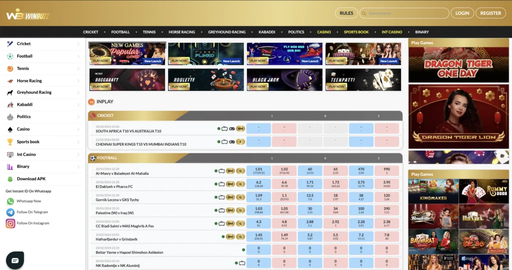This screenshot has height=270, width=512.
Task: Click TV icon for NK Radomlje v NK Aluminij
Action: coord(242,263)
